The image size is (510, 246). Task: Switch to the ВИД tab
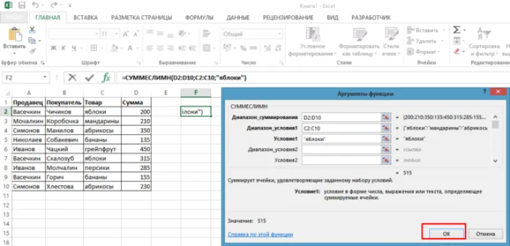coord(333,17)
